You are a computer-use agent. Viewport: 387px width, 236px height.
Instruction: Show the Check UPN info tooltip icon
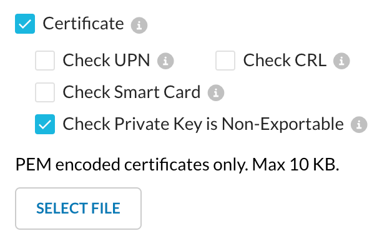point(165,61)
